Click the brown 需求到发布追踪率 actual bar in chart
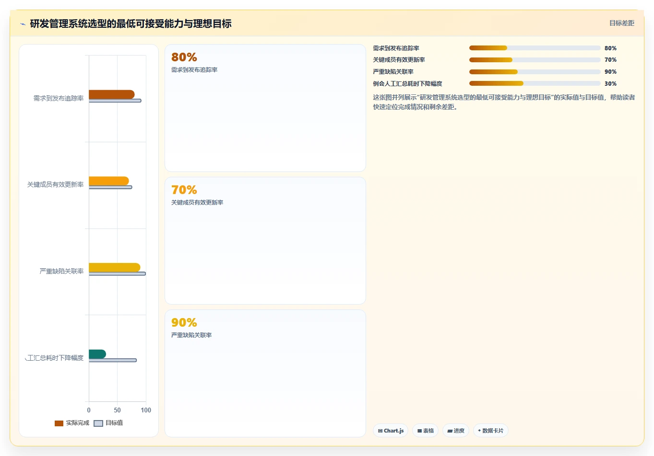 pos(111,94)
